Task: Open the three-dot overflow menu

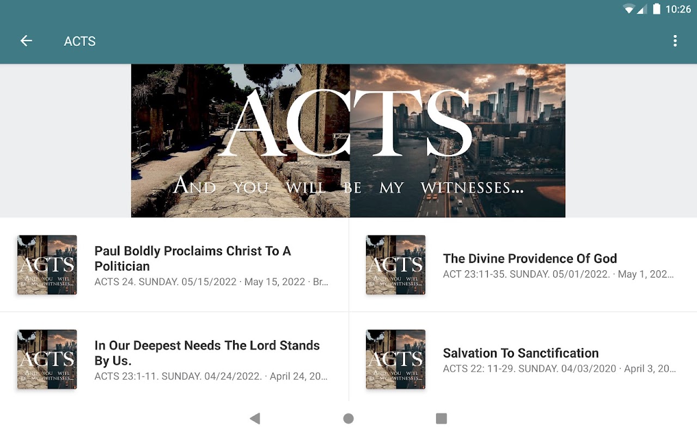Action: pos(675,41)
